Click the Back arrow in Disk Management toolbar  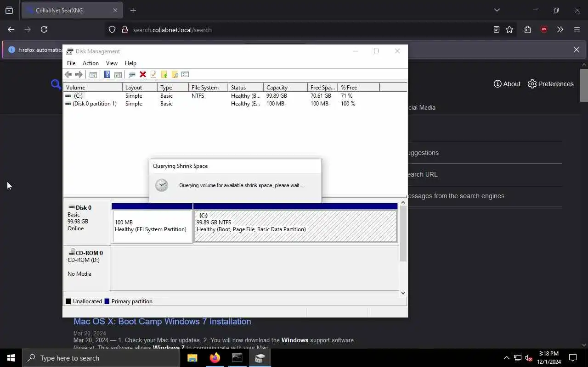point(68,74)
